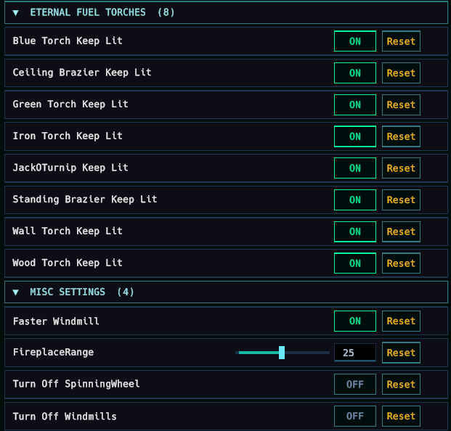
Task: Click the FireplaceRange label text
Action: coord(53,352)
